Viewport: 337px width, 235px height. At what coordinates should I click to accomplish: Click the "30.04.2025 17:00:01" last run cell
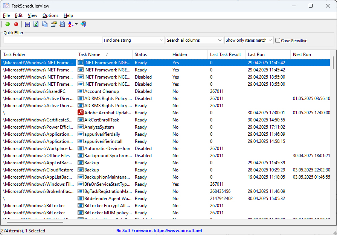point(266,113)
